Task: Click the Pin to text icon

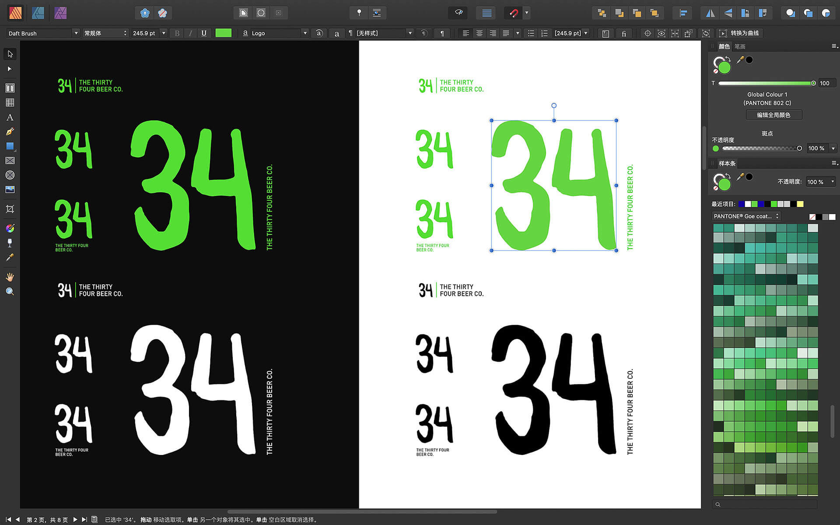Action: [359, 13]
